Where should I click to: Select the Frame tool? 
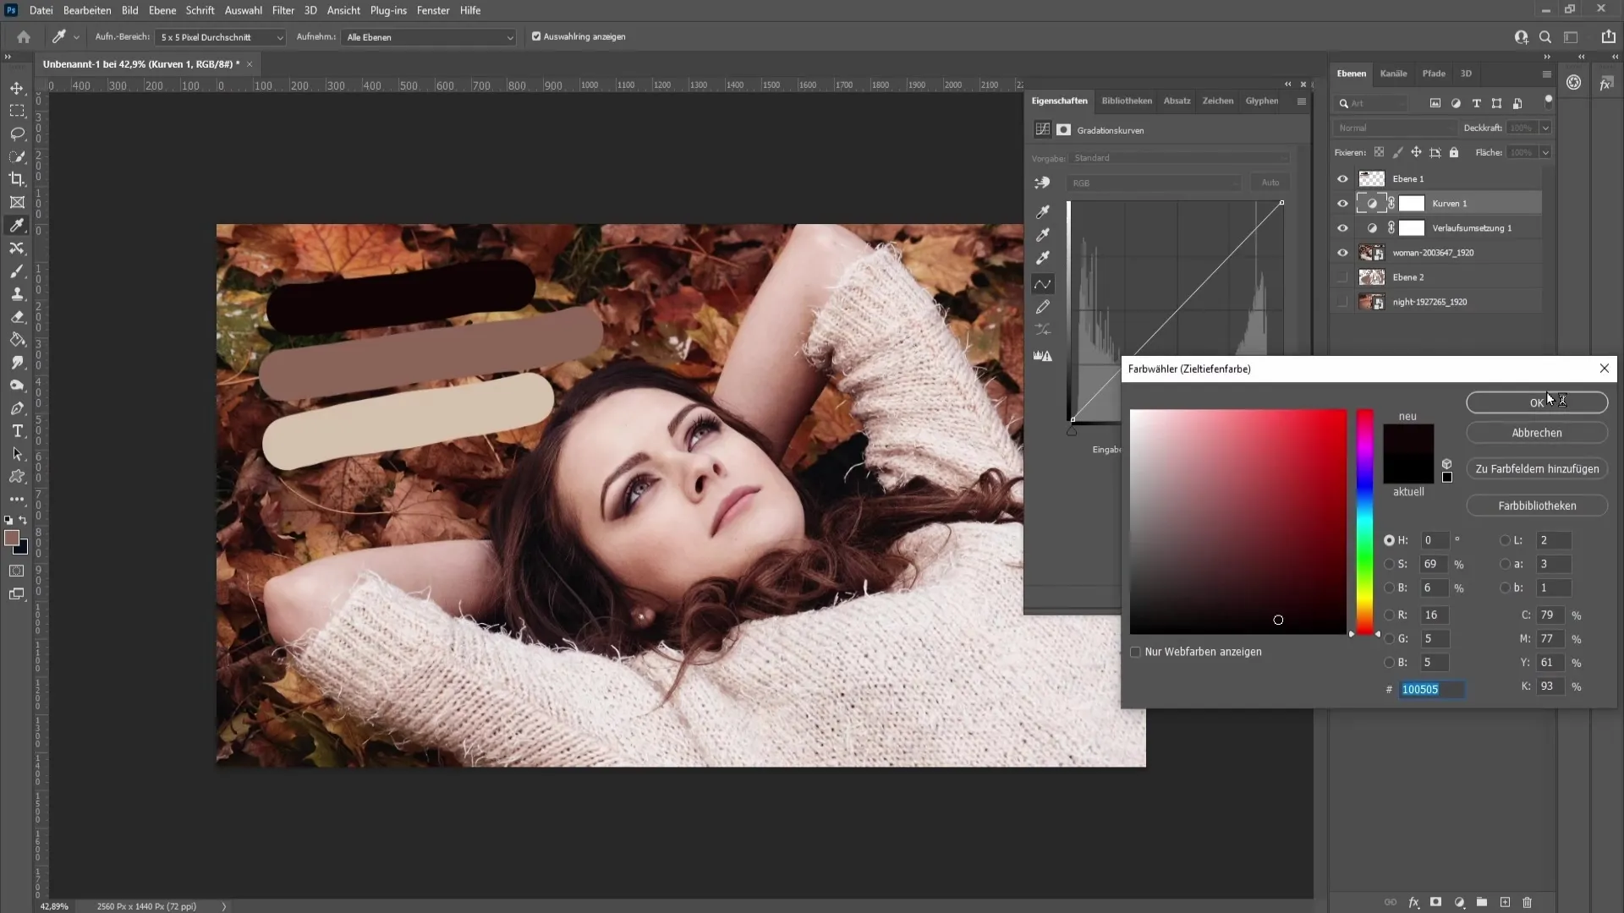pos(17,202)
